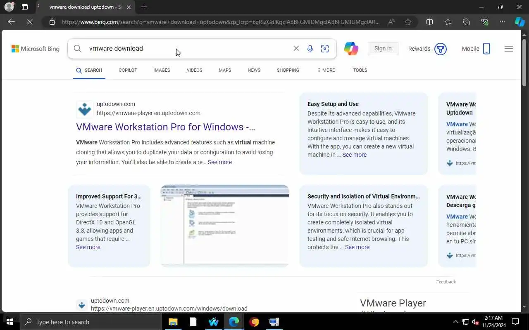Open VMware Workstation Pro for Windows result
This screenshot has height=330, width=529.
tap(166, 127)
